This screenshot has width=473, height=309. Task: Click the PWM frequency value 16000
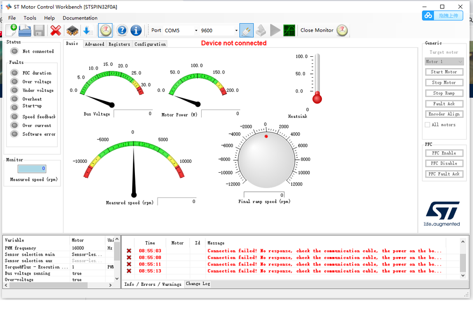click(x=78, y=248)
